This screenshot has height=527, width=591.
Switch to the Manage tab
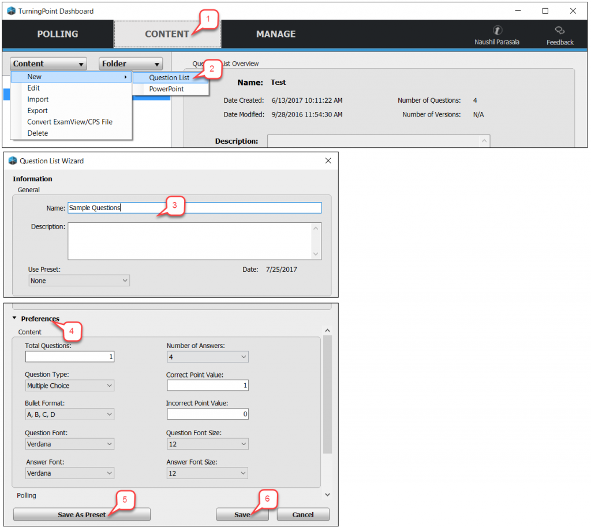pyautogui.click(x=275, y=34)
